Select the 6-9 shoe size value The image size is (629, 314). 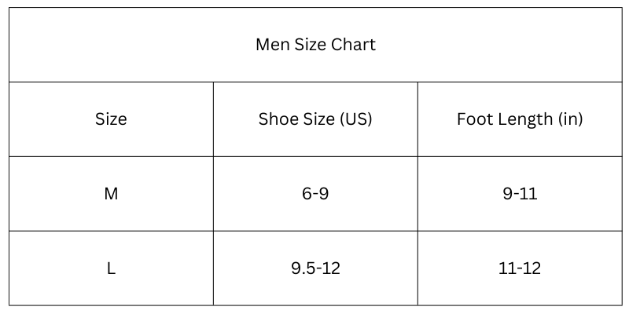coord(315,194)
